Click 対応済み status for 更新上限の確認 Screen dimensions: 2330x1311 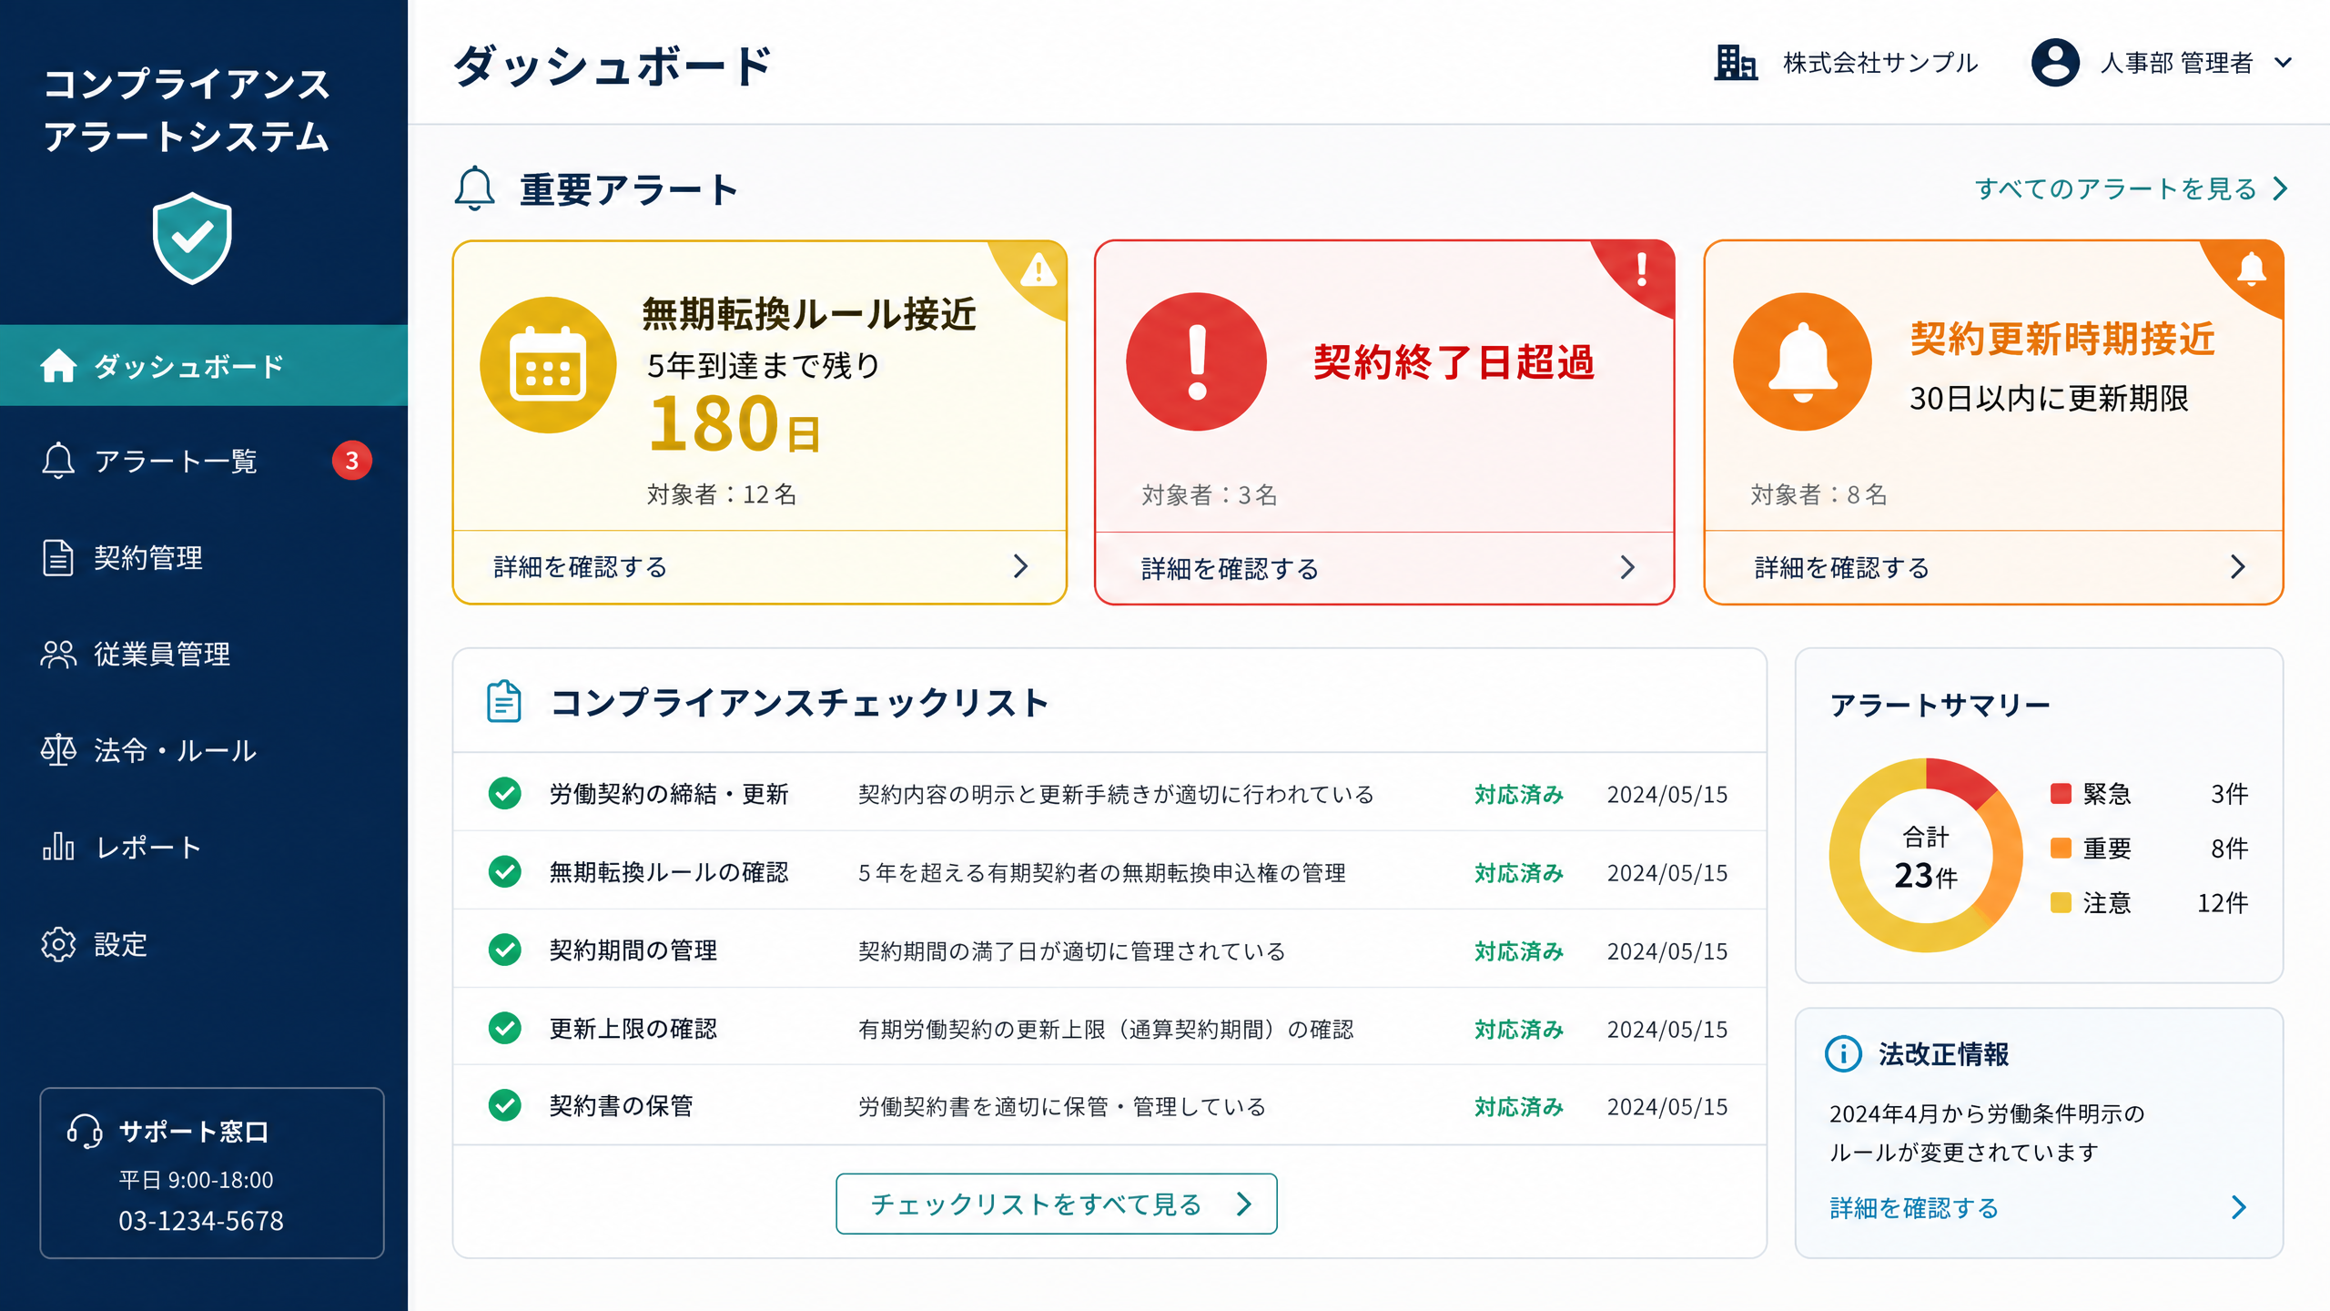1519,1029
